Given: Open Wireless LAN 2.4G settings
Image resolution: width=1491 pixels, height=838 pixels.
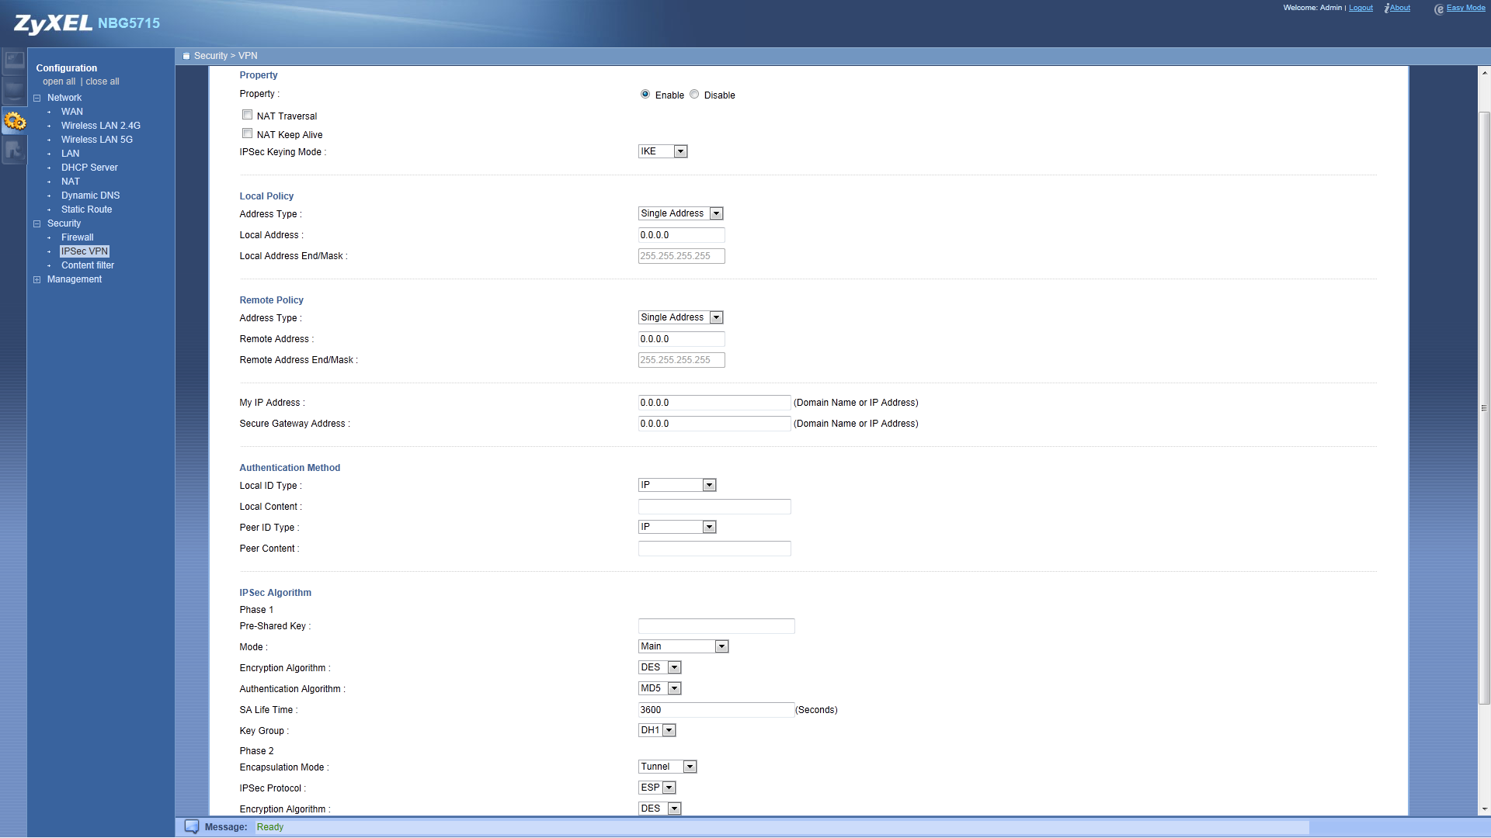Looking at the screenshot, I should (101, 126).
